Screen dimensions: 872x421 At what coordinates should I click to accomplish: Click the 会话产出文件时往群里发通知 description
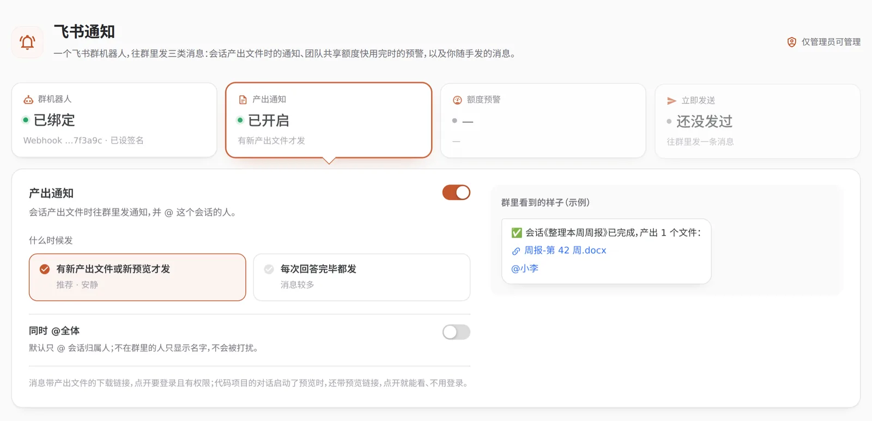[x=134, y=212]
